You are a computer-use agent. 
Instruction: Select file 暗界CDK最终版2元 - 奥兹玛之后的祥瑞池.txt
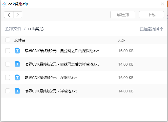[x=62, y=64]
